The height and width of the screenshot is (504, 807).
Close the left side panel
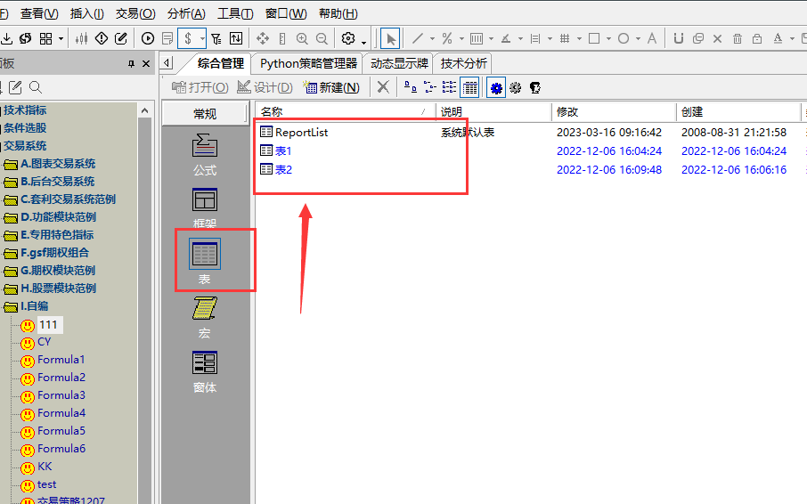[146, 64]
